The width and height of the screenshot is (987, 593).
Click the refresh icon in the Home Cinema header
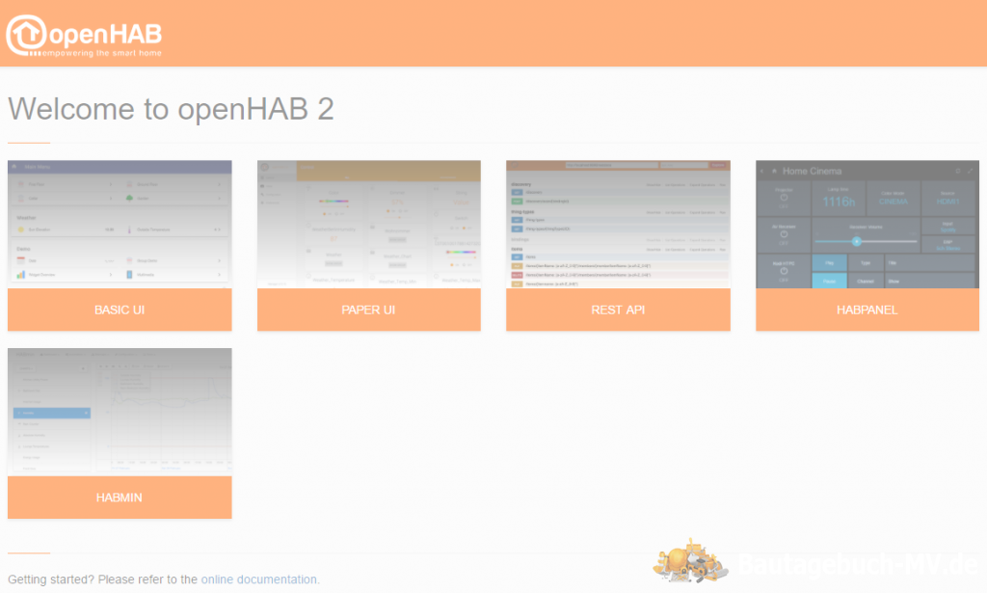point(958,171)
